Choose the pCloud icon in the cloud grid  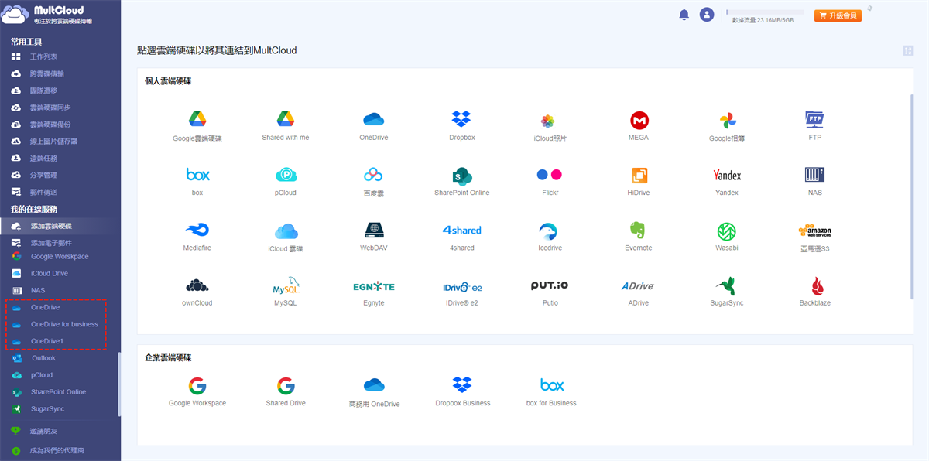click(286, 175)
